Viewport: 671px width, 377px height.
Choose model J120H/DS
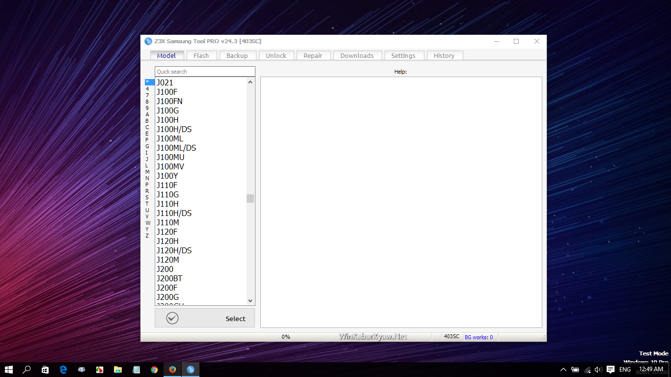pos(174,250)
